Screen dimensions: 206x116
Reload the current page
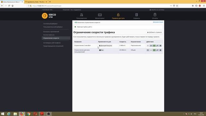click(x=9, y=6)
